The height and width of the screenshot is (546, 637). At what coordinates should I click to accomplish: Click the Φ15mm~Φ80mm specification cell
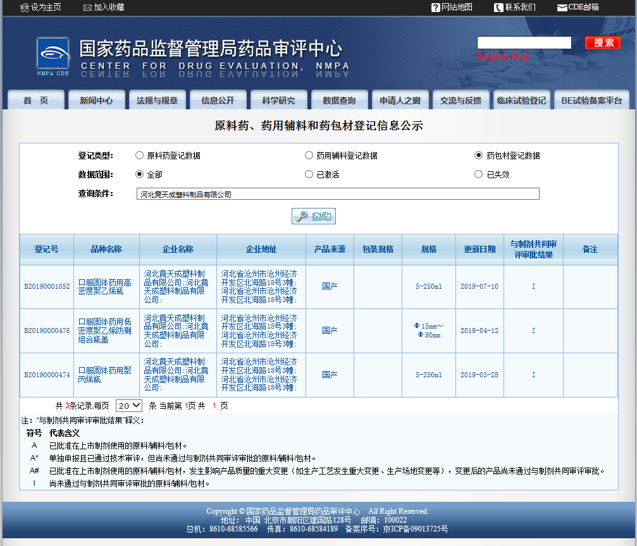(429, 331)
